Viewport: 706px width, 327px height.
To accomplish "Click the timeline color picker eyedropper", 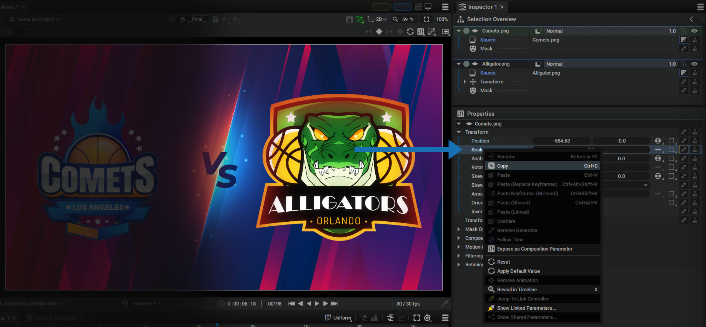I will 445,304.
